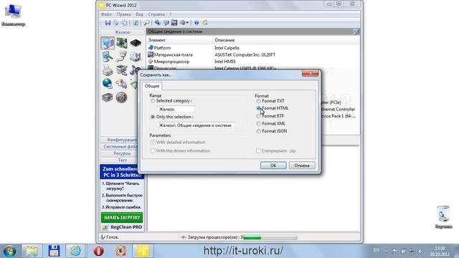
Task: Click the Copy icon in PC Wizard toolbar
Action: click(x=124, y=23)
